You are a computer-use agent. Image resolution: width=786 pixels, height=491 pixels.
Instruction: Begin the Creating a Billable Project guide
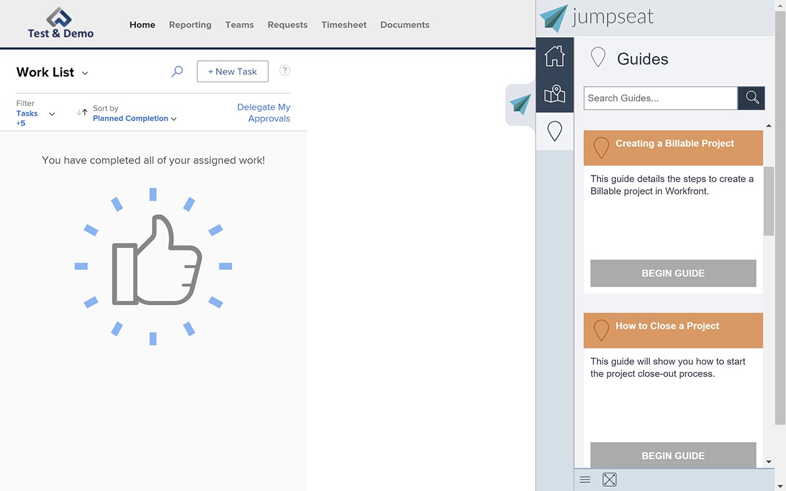click(673, 273)
